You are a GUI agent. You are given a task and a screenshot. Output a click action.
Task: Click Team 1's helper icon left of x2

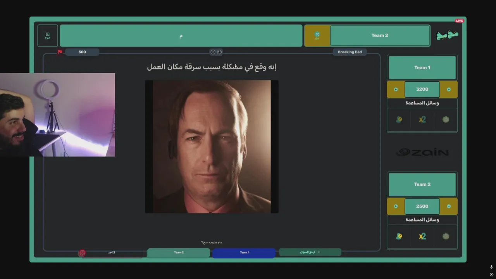pyautogui.click(x=399, y=120)
